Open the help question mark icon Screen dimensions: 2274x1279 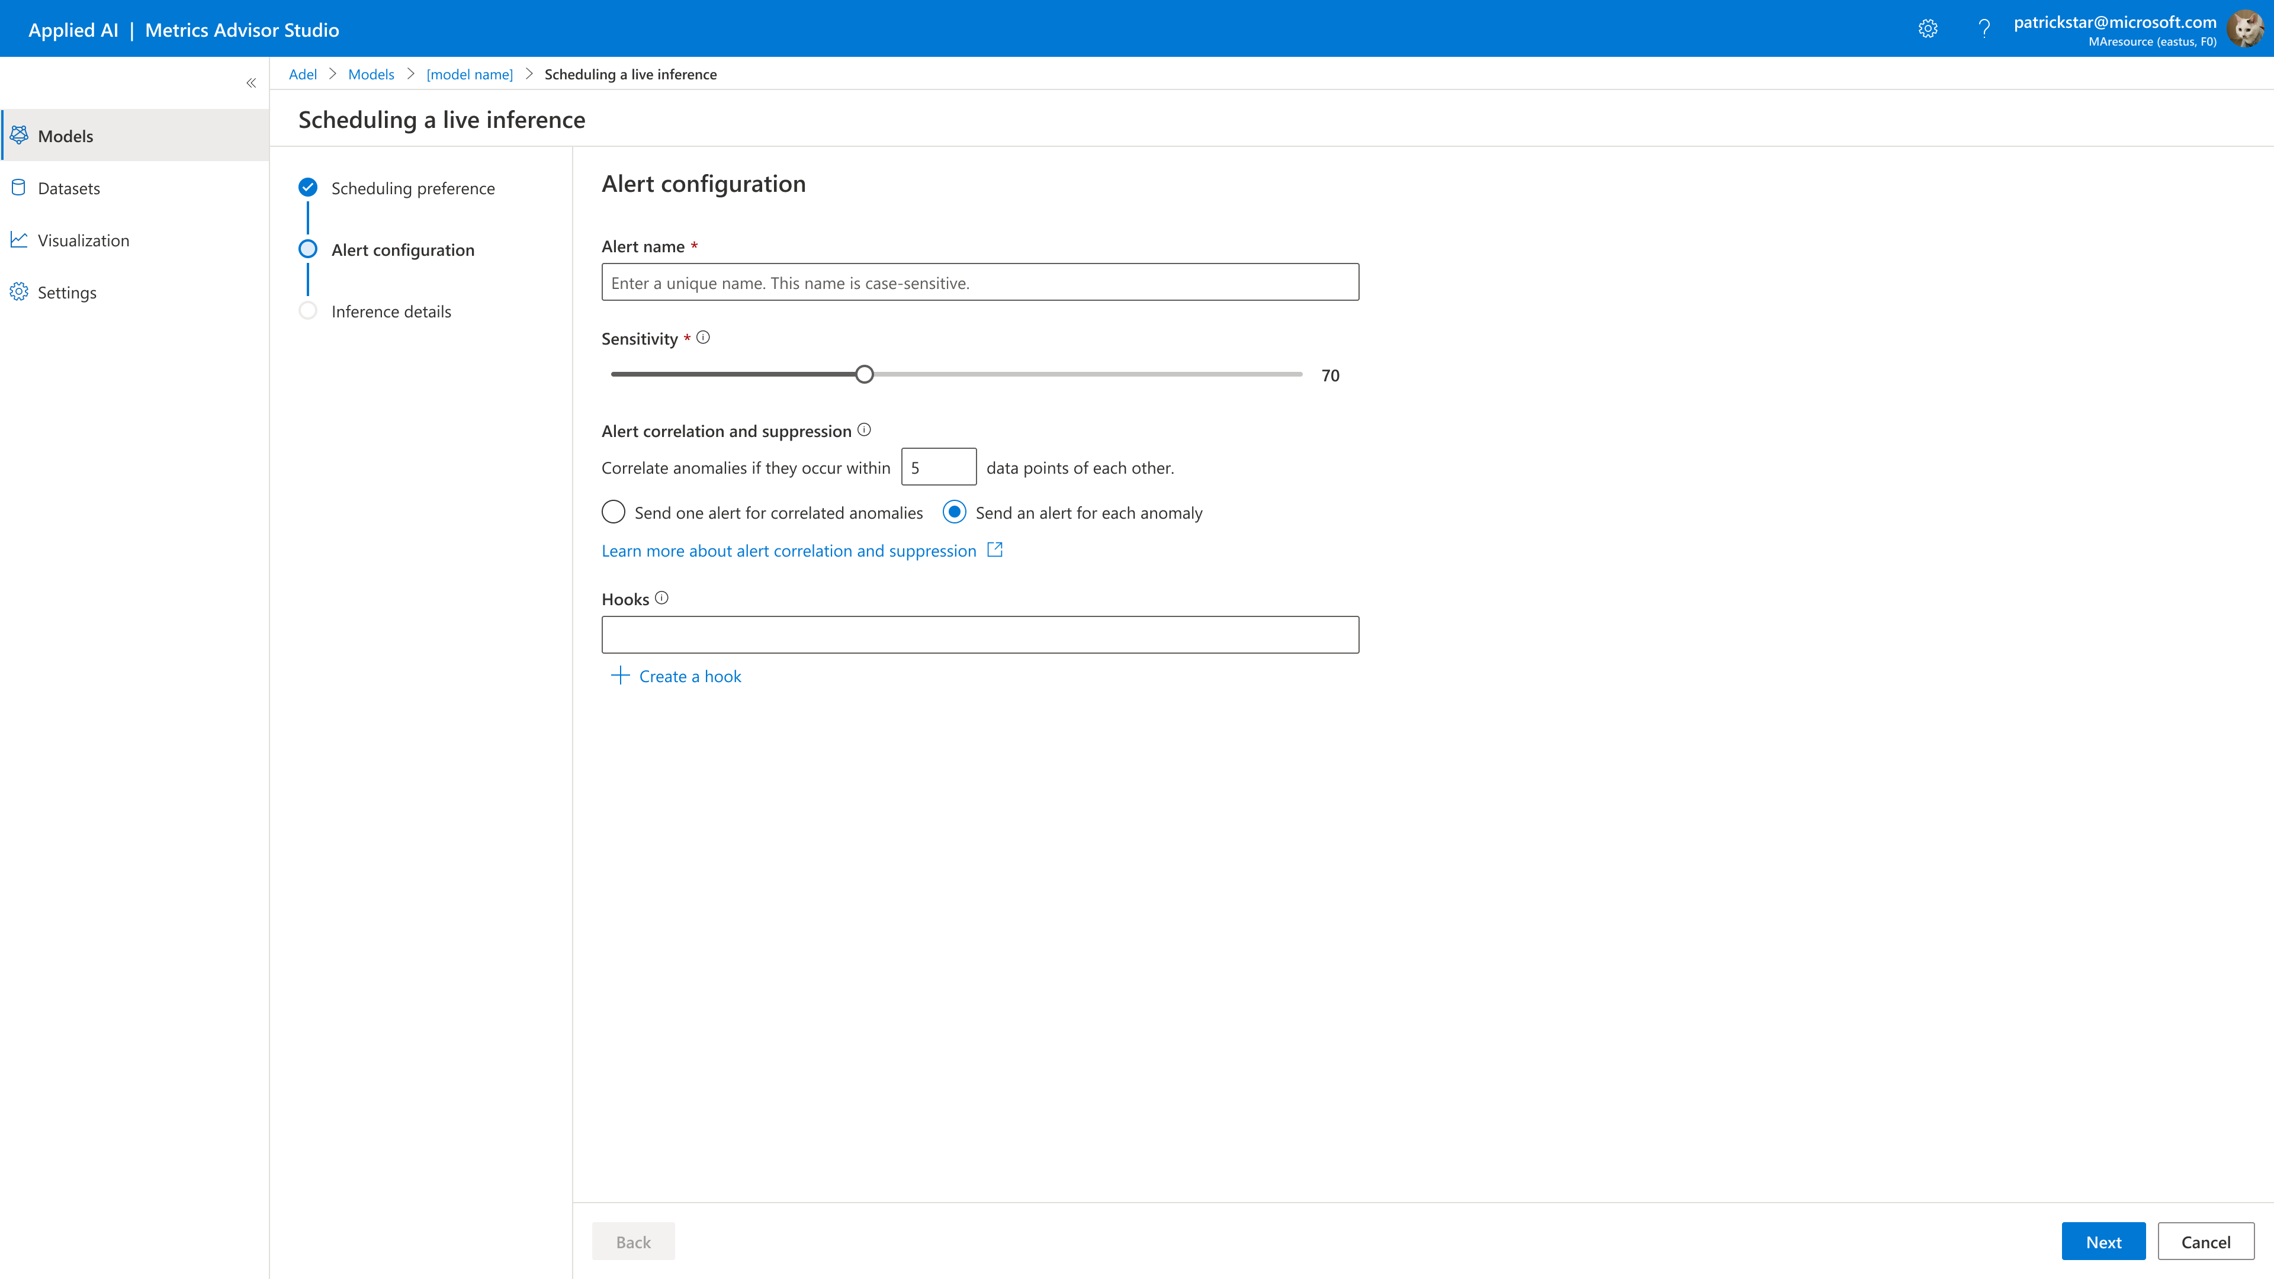click(1984, 29)
